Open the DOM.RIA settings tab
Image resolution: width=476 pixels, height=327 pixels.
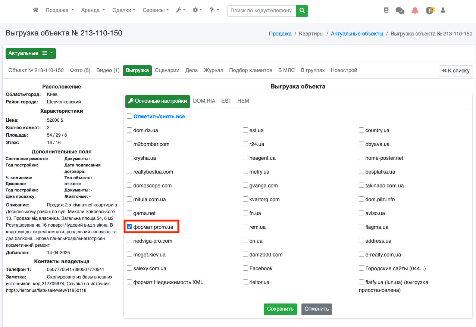tap(204, 101)
